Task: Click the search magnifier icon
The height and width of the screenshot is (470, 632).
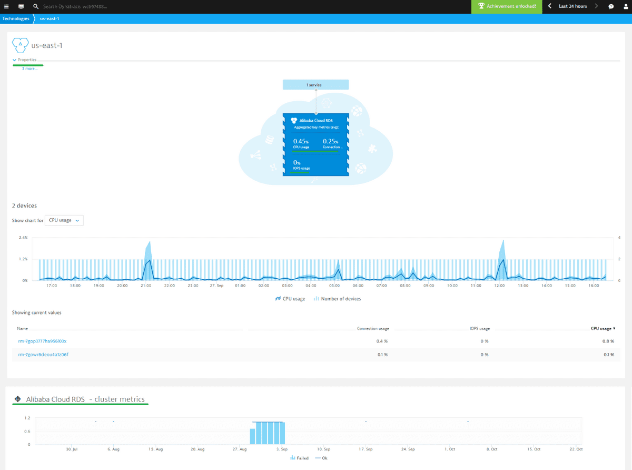Action: tap(35, 6)
